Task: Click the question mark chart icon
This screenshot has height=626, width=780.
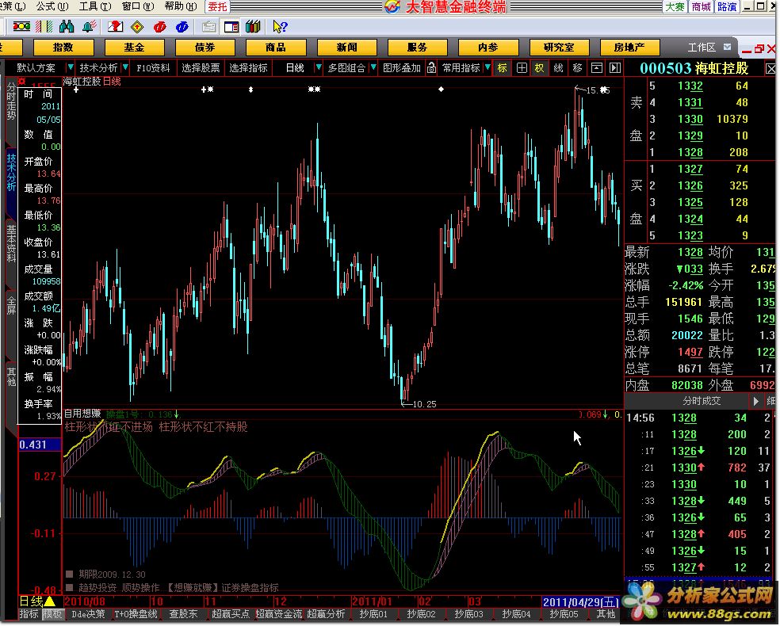Action: 115,26
